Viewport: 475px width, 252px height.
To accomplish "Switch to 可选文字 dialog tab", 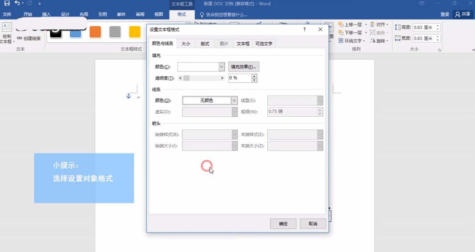I will [264, 43].
